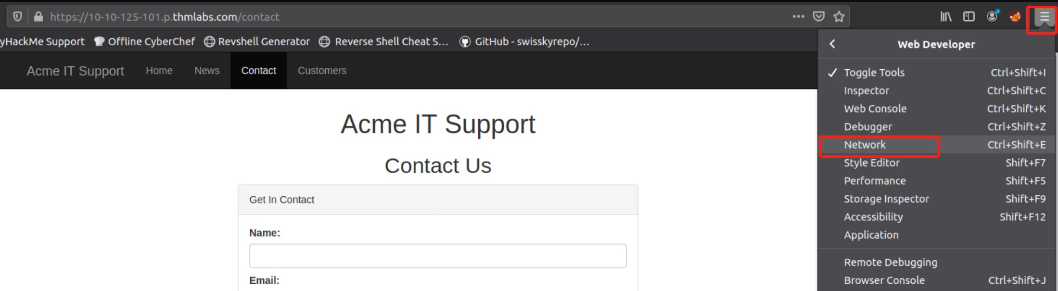1058x291 pixels.
Task: Open the Customers navigation link
Action: (x=322, y=71)
